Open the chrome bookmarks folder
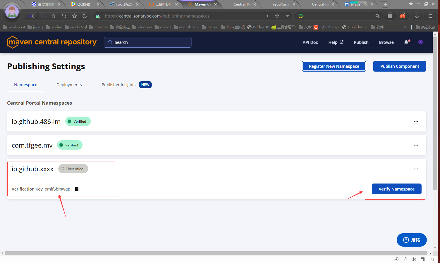 click(98, 27)
